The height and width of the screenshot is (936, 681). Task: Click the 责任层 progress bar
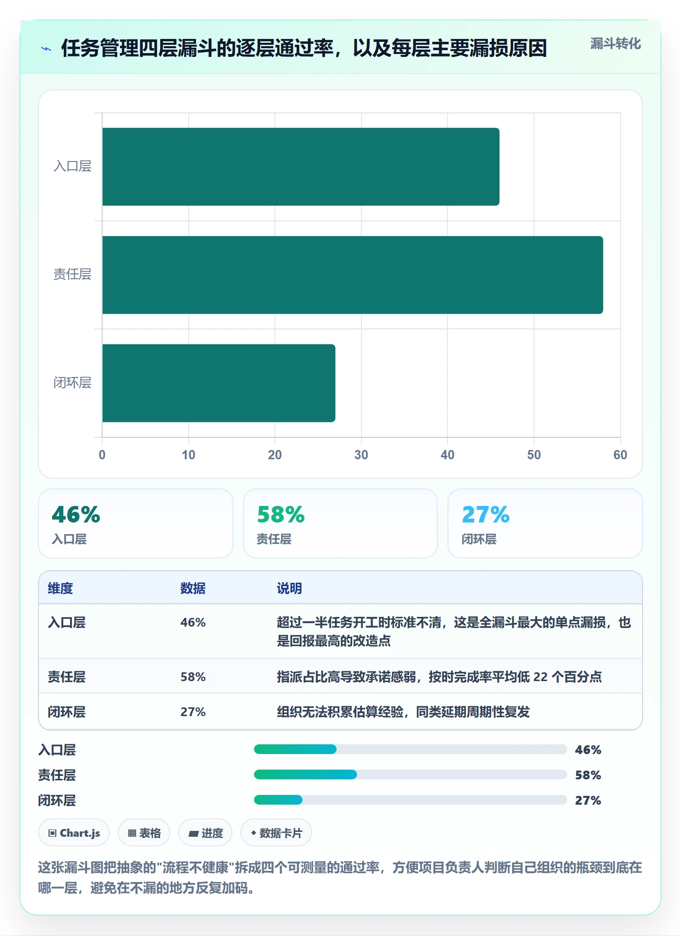pyautogui.click(x=410, y=774)
